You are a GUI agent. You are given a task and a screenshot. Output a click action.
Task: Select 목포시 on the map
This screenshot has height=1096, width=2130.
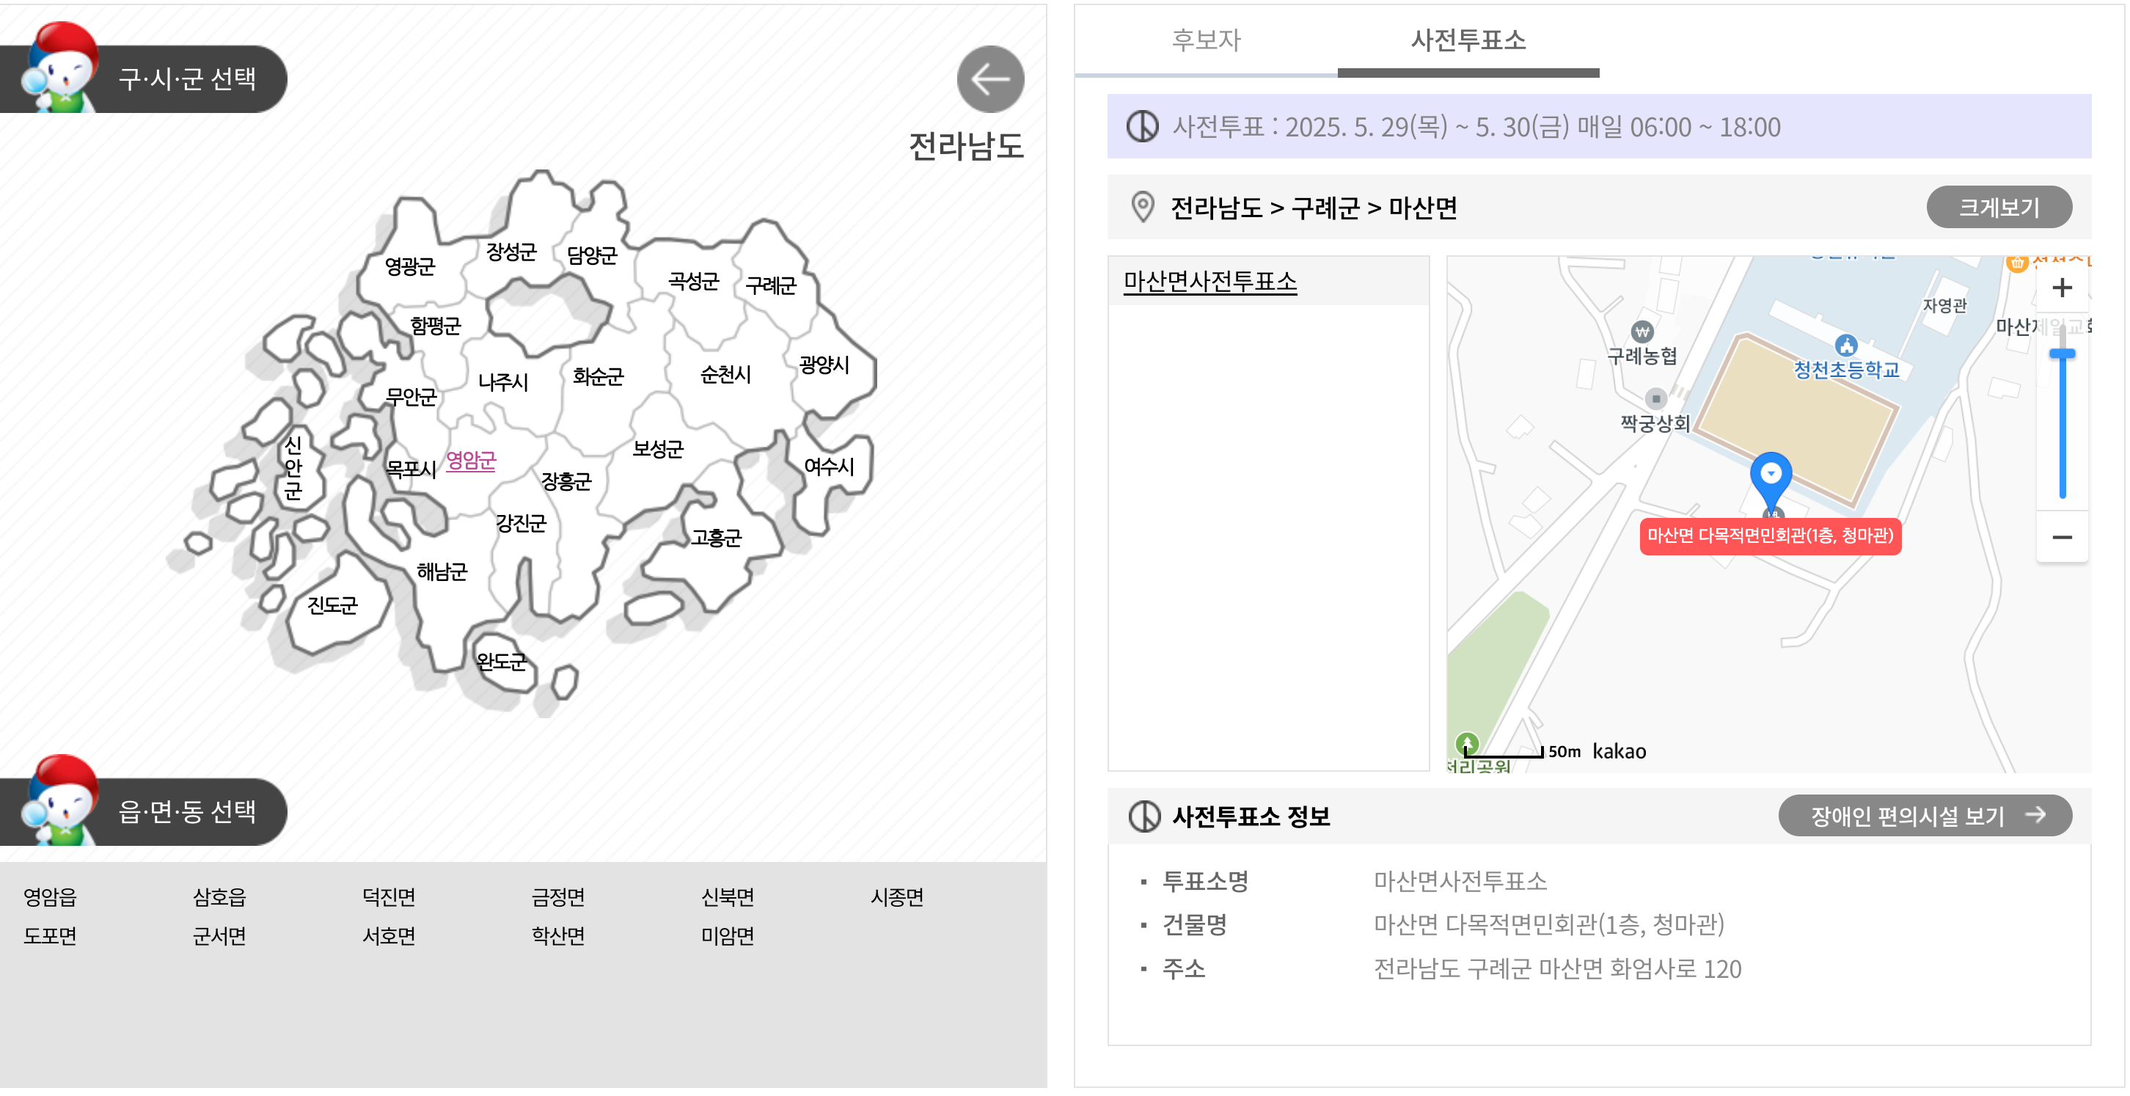coord(411,469)
